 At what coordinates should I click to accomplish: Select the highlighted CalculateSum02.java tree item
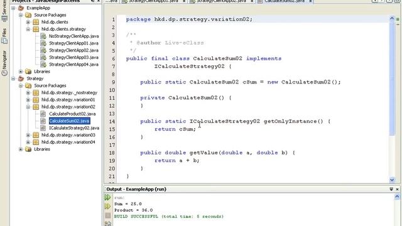pos(69,121)
